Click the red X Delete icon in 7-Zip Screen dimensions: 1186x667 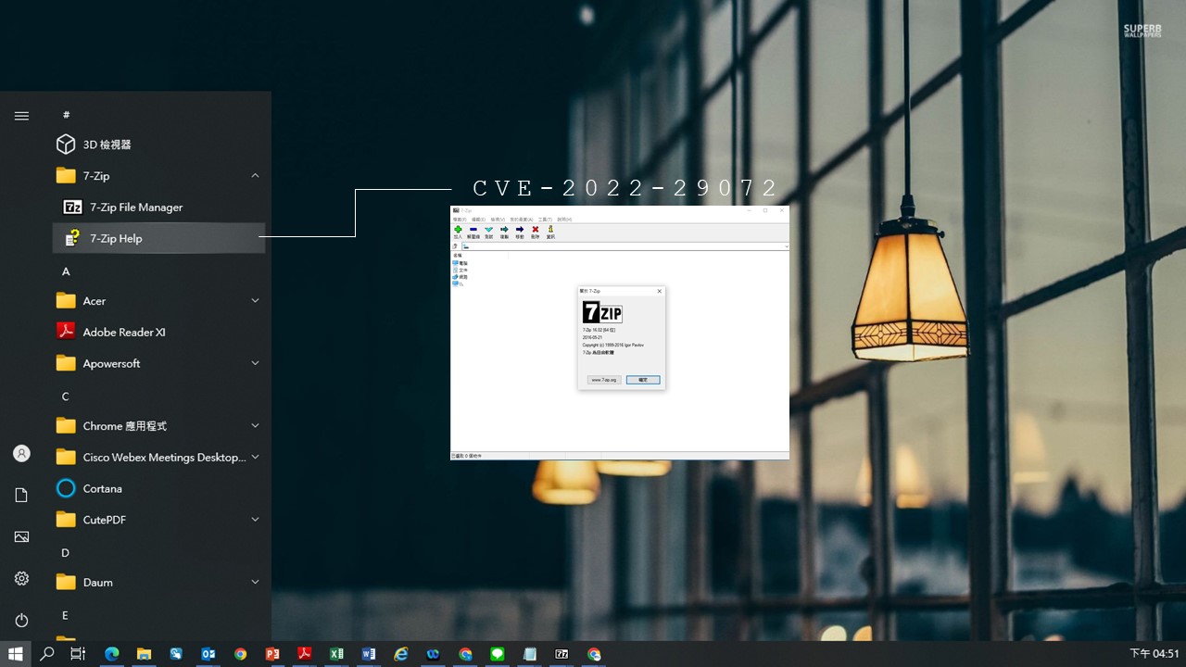pos(535,232)
